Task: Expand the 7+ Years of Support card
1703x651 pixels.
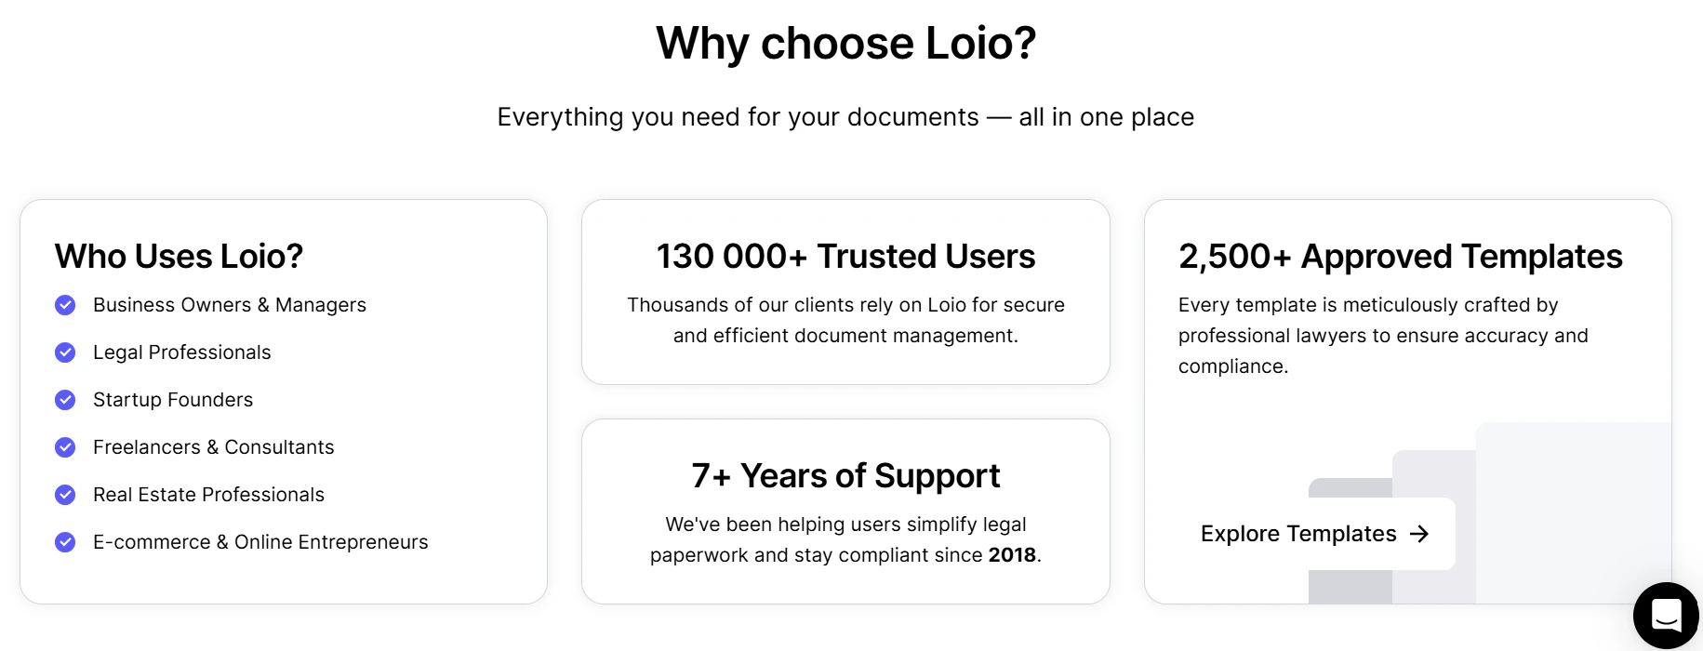Action: click(845, 511)
